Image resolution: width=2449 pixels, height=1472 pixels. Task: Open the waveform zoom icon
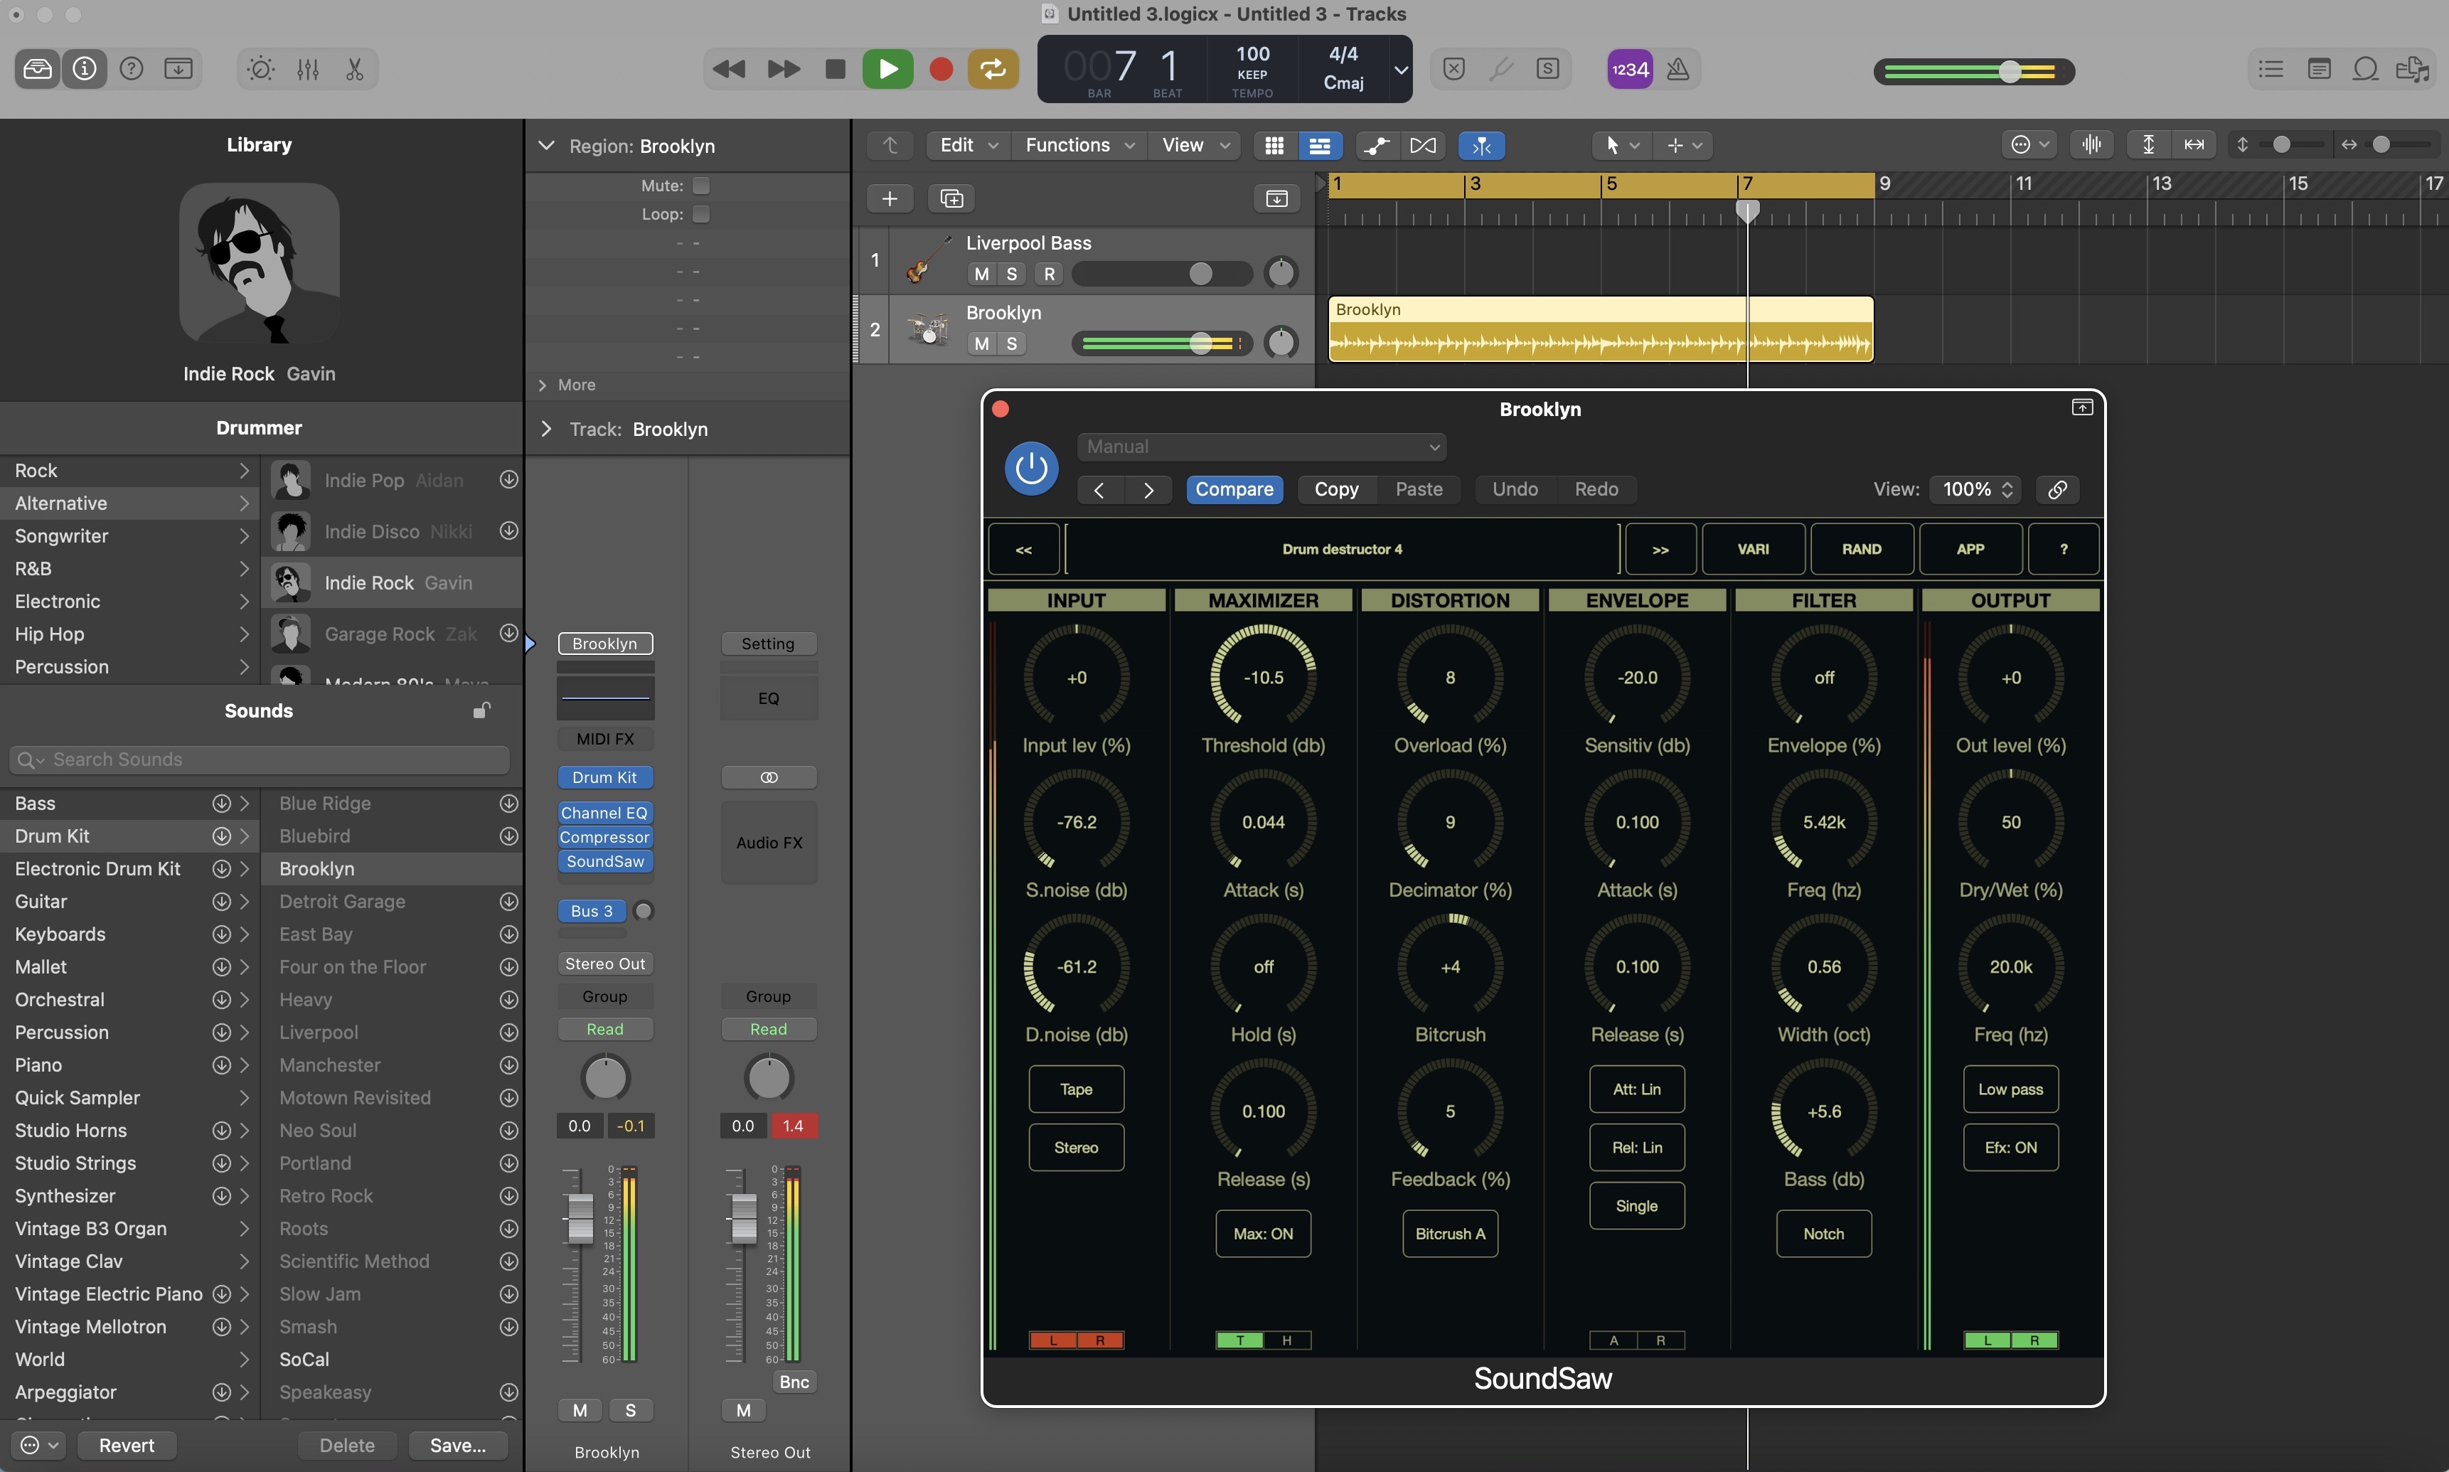[2092, 145]
